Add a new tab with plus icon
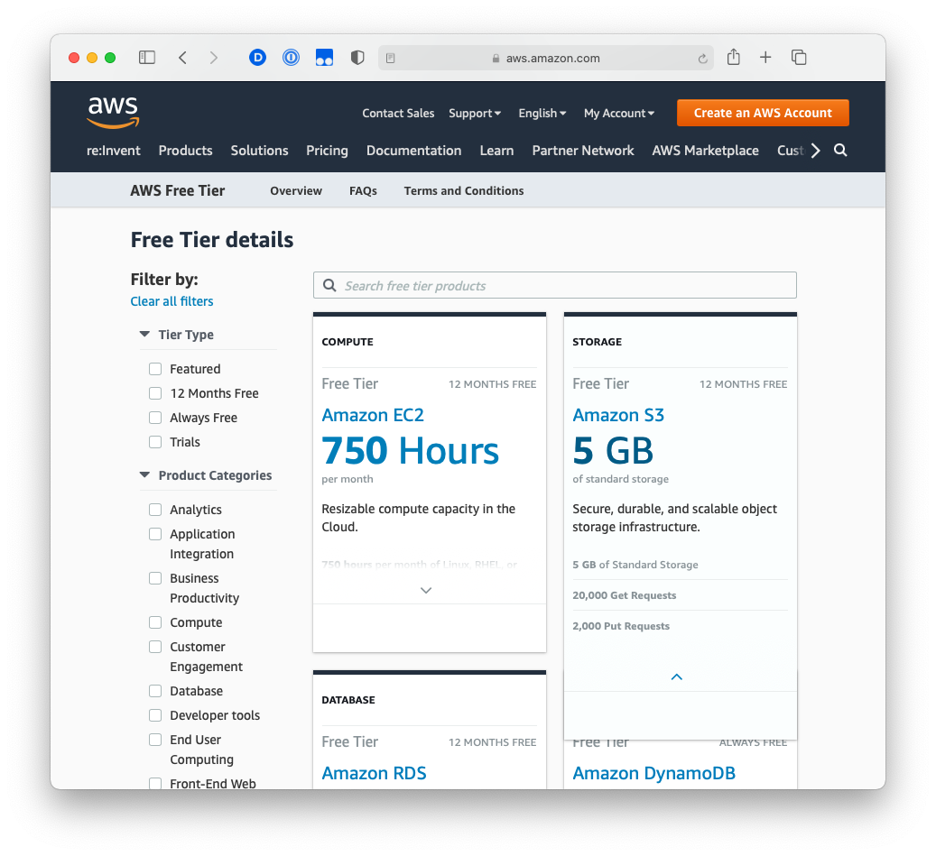This screenshot has width=936, height=856. tap(765, 57)
